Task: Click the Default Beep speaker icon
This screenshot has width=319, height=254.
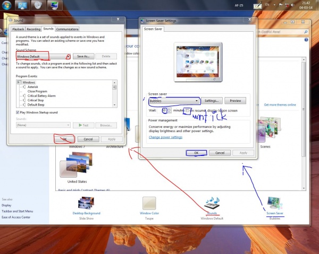Action: [x=24, y=104]
